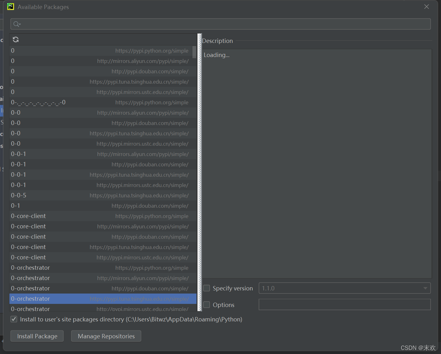
Task: Select package 0 from pypi.mirrors.ustc.edu.cn
Action: coord(103,92)
